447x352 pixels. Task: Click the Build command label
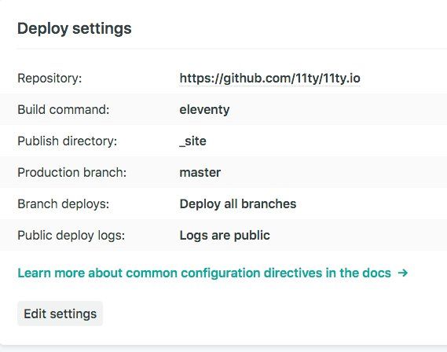(x=64, y=109)
